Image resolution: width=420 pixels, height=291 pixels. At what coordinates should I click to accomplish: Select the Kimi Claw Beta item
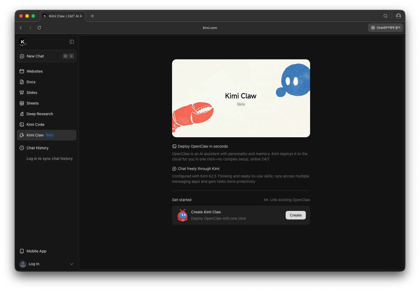coord(47,135)
